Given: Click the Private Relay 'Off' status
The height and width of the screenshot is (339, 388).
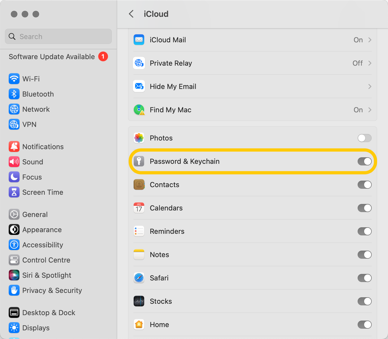Looking at the screenshot, I should [358, 63].
